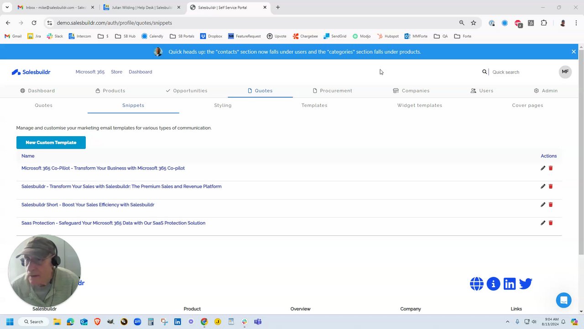584x329 pixels.
Task: Show hidden system tray icons
Action: pos(507,322)
